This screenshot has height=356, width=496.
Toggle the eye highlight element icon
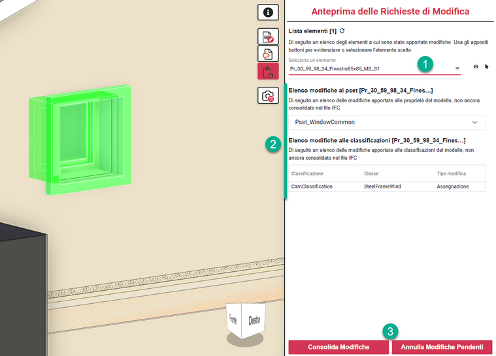pos(475,67)
